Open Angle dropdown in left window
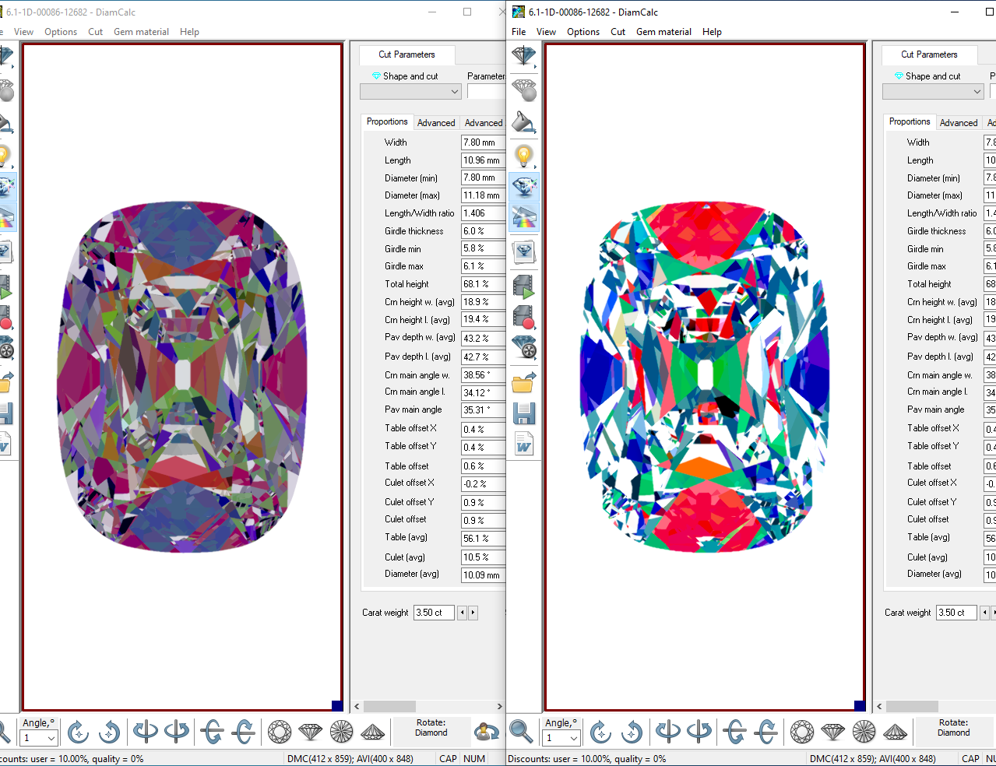This screenshot has width=996, height=766. (x=51, y=738)
